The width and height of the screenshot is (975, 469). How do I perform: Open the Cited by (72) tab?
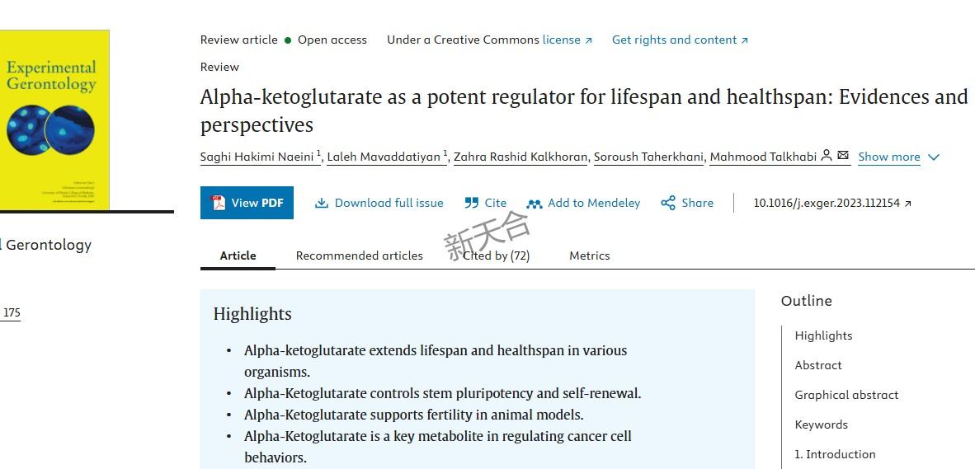tap(497, 256)
